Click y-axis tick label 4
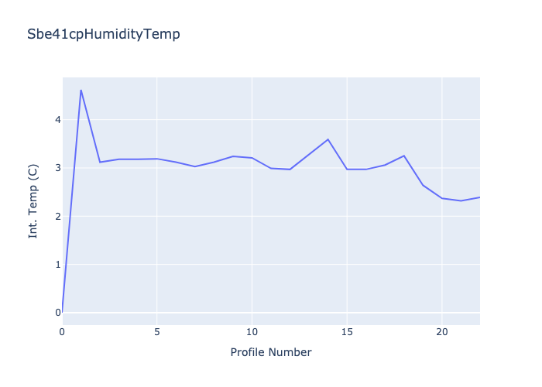 tap(57, 120)
